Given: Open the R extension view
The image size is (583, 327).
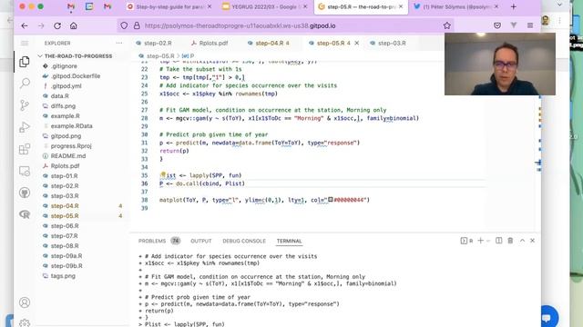Looking at the screenshot, I should 25,214.
